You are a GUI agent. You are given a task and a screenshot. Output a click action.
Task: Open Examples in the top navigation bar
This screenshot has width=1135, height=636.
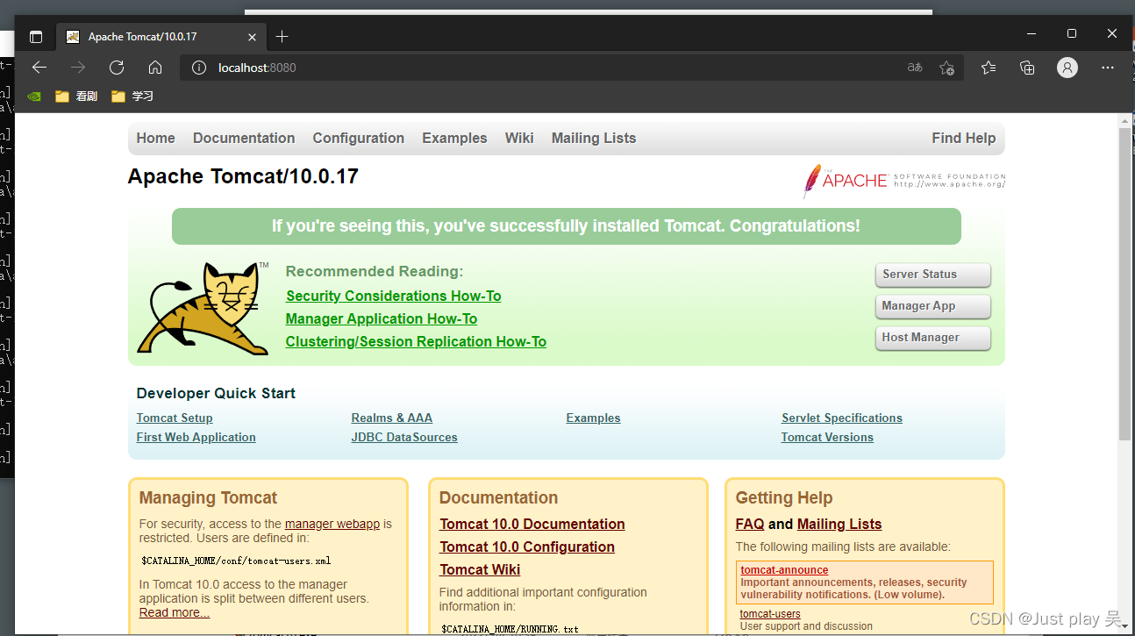pyautogui.click(x=454, y=138)
